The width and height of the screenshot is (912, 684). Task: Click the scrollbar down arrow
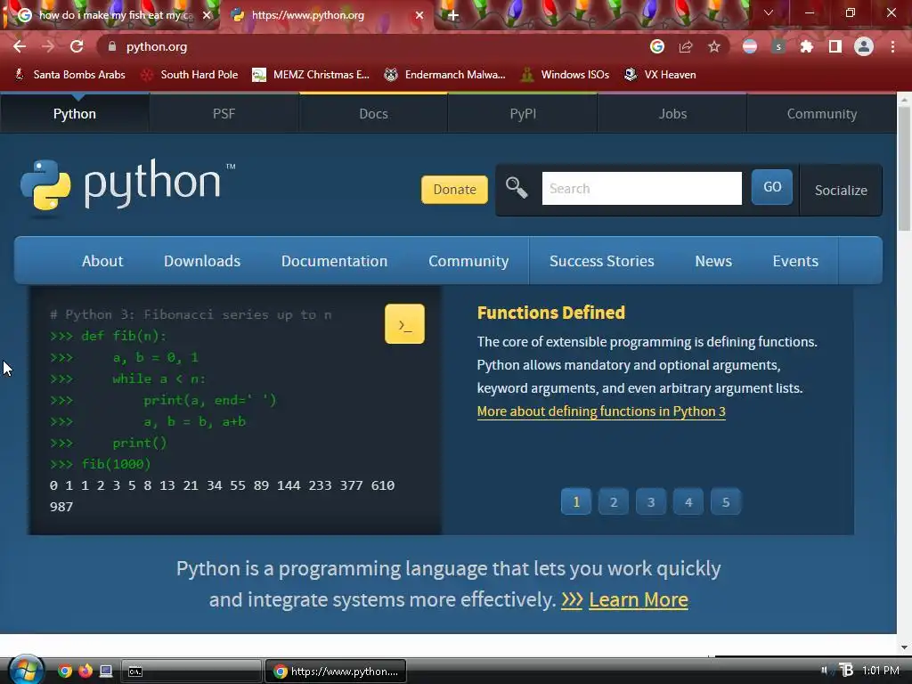pos(904,647)
